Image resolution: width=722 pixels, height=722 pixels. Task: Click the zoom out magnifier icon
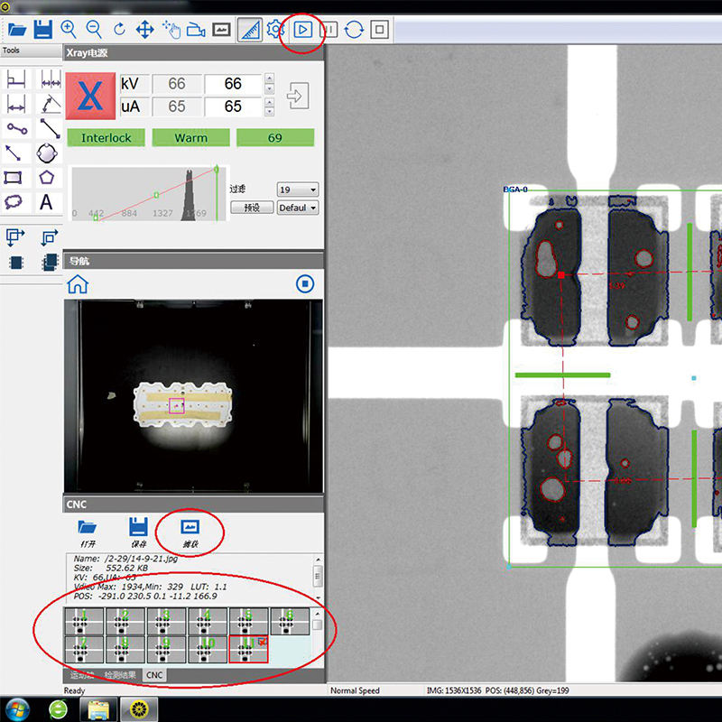tap(94, 30)
